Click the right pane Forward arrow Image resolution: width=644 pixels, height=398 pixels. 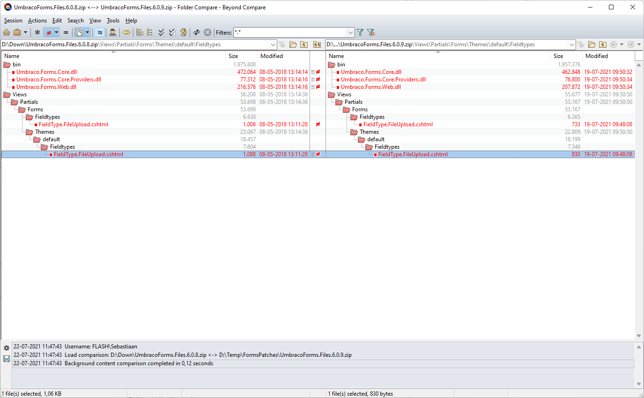click(x=631, y=44)
